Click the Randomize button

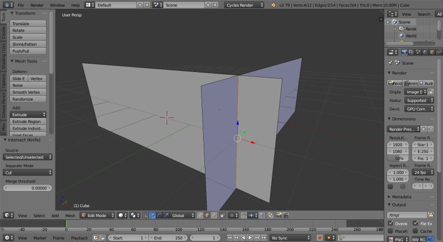(28, 99)
